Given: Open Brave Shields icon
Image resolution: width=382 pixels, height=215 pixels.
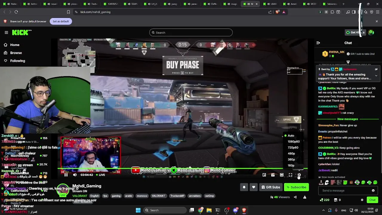Looking at the screenshot, I should [277, 12].
